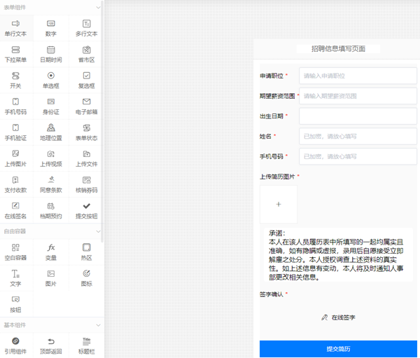Select the 招聘信息填写页面 page title

338,49
